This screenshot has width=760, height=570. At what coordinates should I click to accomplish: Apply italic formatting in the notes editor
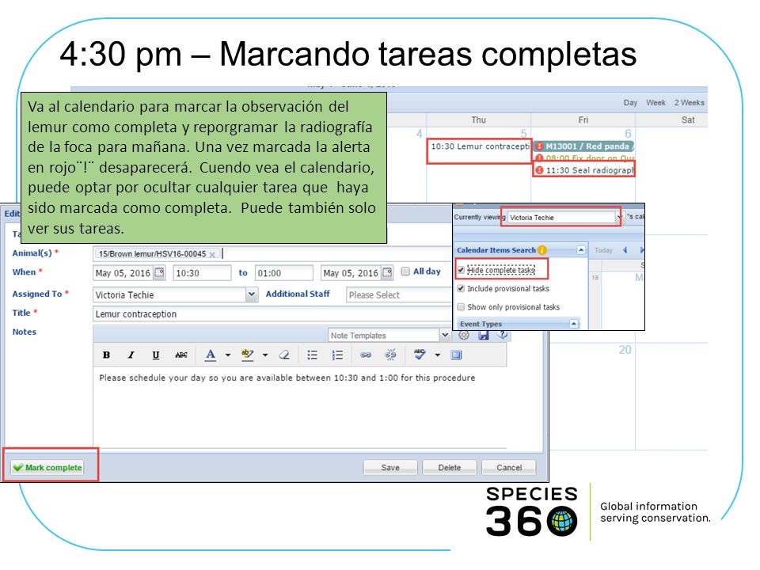(x=131, y=355)
